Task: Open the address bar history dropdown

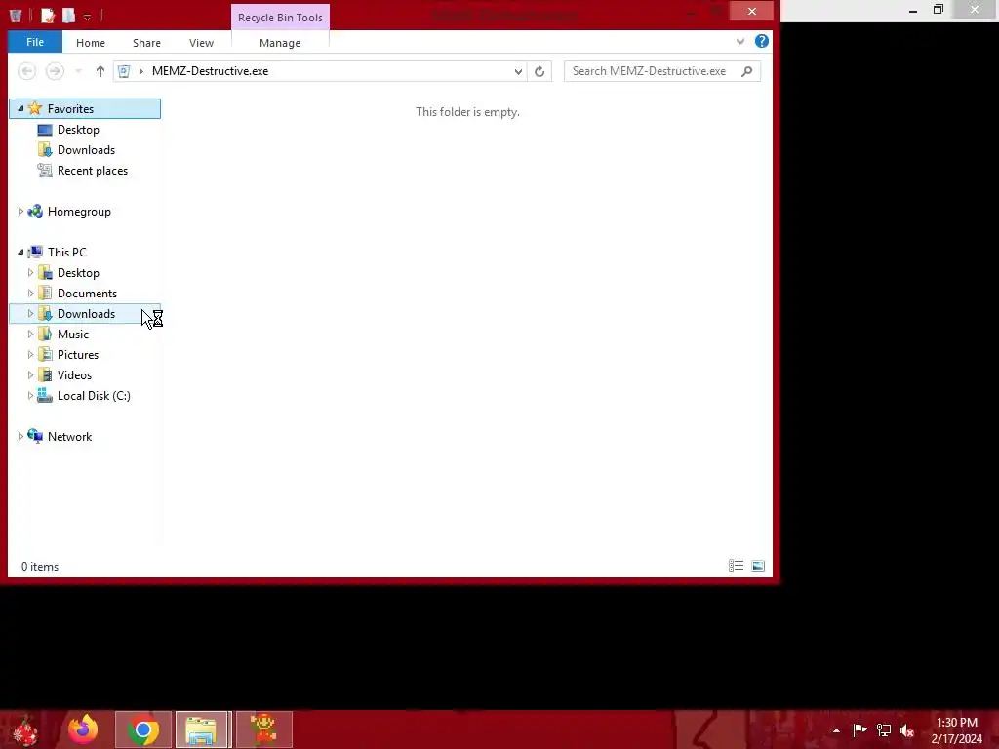Action: click(518, 71)
